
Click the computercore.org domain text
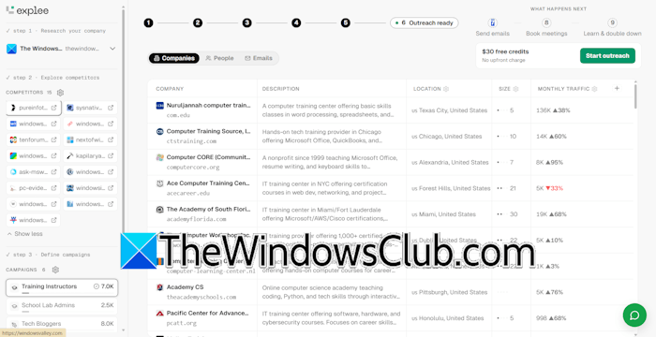click(x=193, y=168)
